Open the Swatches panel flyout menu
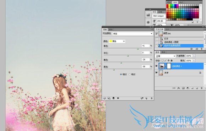The image size is (206, 131). pos(200,2)
